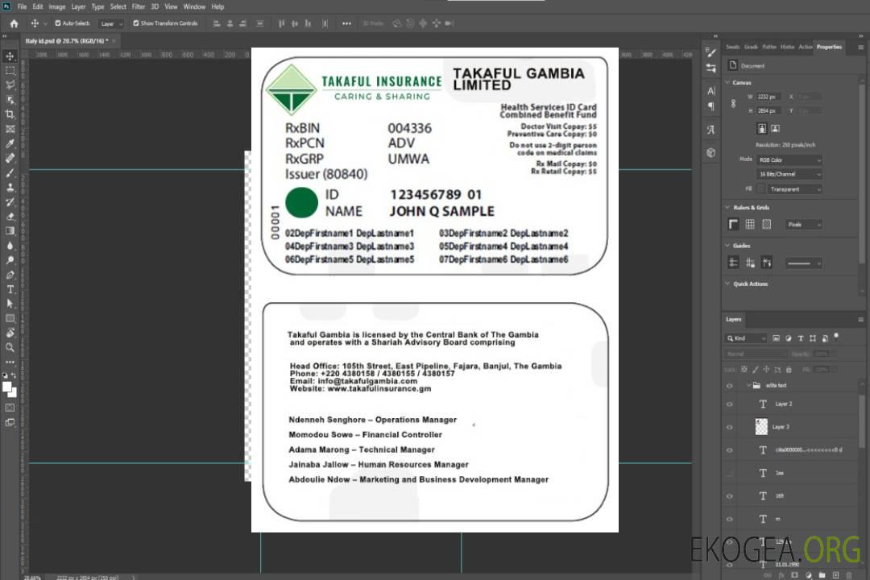Click the lock all layer padlock icon
The width and height of the screenshot is (870, 580).
click(x=789, y=369)
